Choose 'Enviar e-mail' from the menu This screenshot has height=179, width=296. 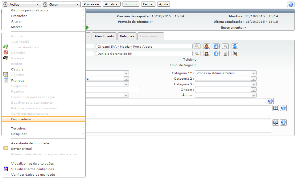coord(21,149)
